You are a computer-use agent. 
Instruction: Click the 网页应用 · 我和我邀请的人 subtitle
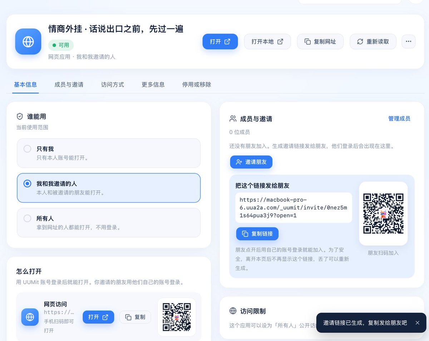click(x=82, y=57)
